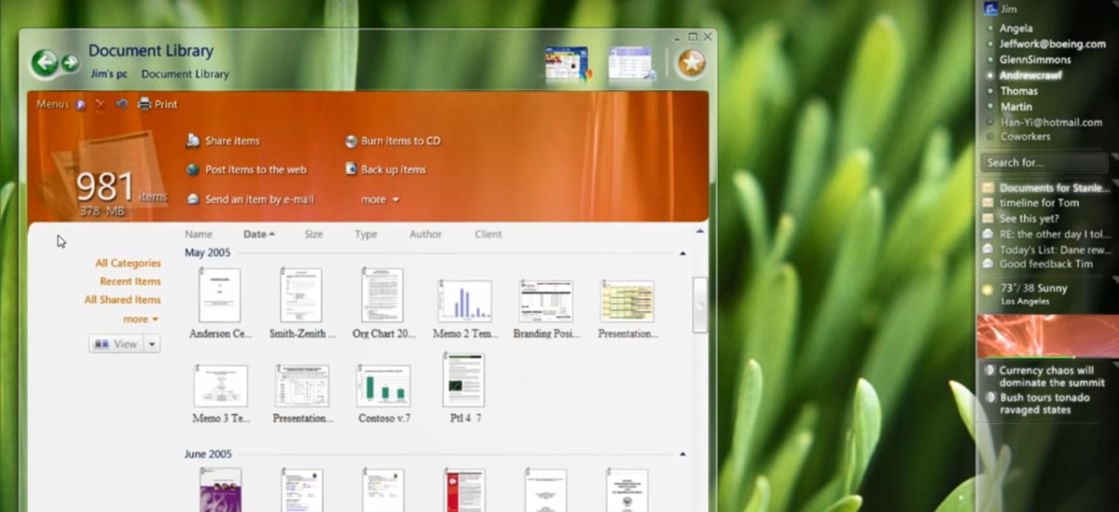The height and width of the screenshot is (512, 1119).
Task: Sort by the Name column
Action: click(x=199, y=235)
